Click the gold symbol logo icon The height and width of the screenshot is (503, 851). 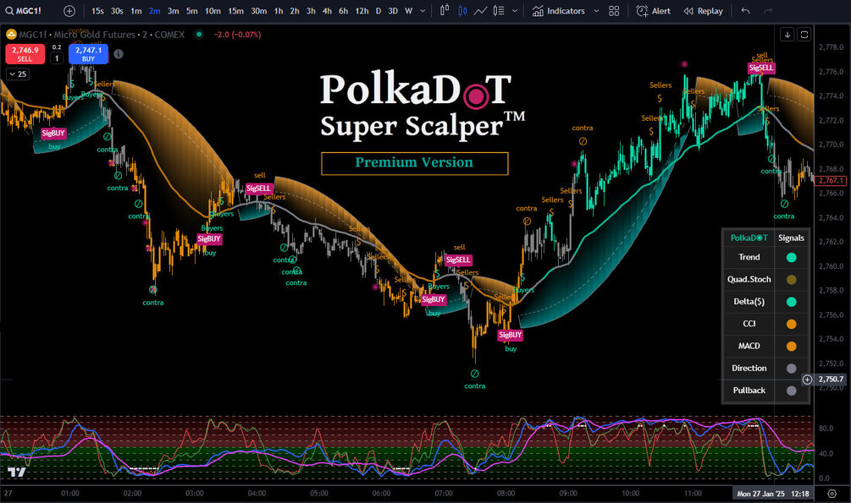tap(11, 34)
